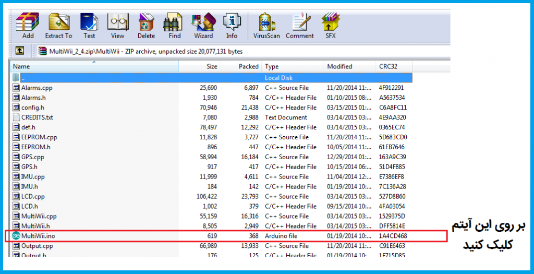Click packed value 23,793
This screenshot has height=274, width=534.
250,196
